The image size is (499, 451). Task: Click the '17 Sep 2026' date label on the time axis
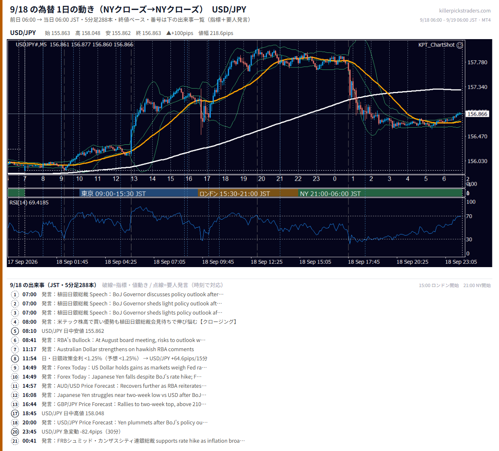click(23, 262)
